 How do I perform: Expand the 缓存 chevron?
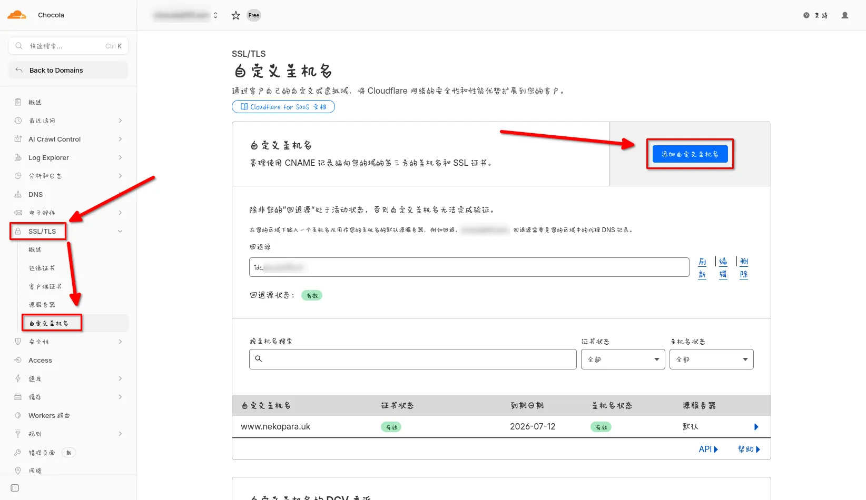tap(120, 397)
